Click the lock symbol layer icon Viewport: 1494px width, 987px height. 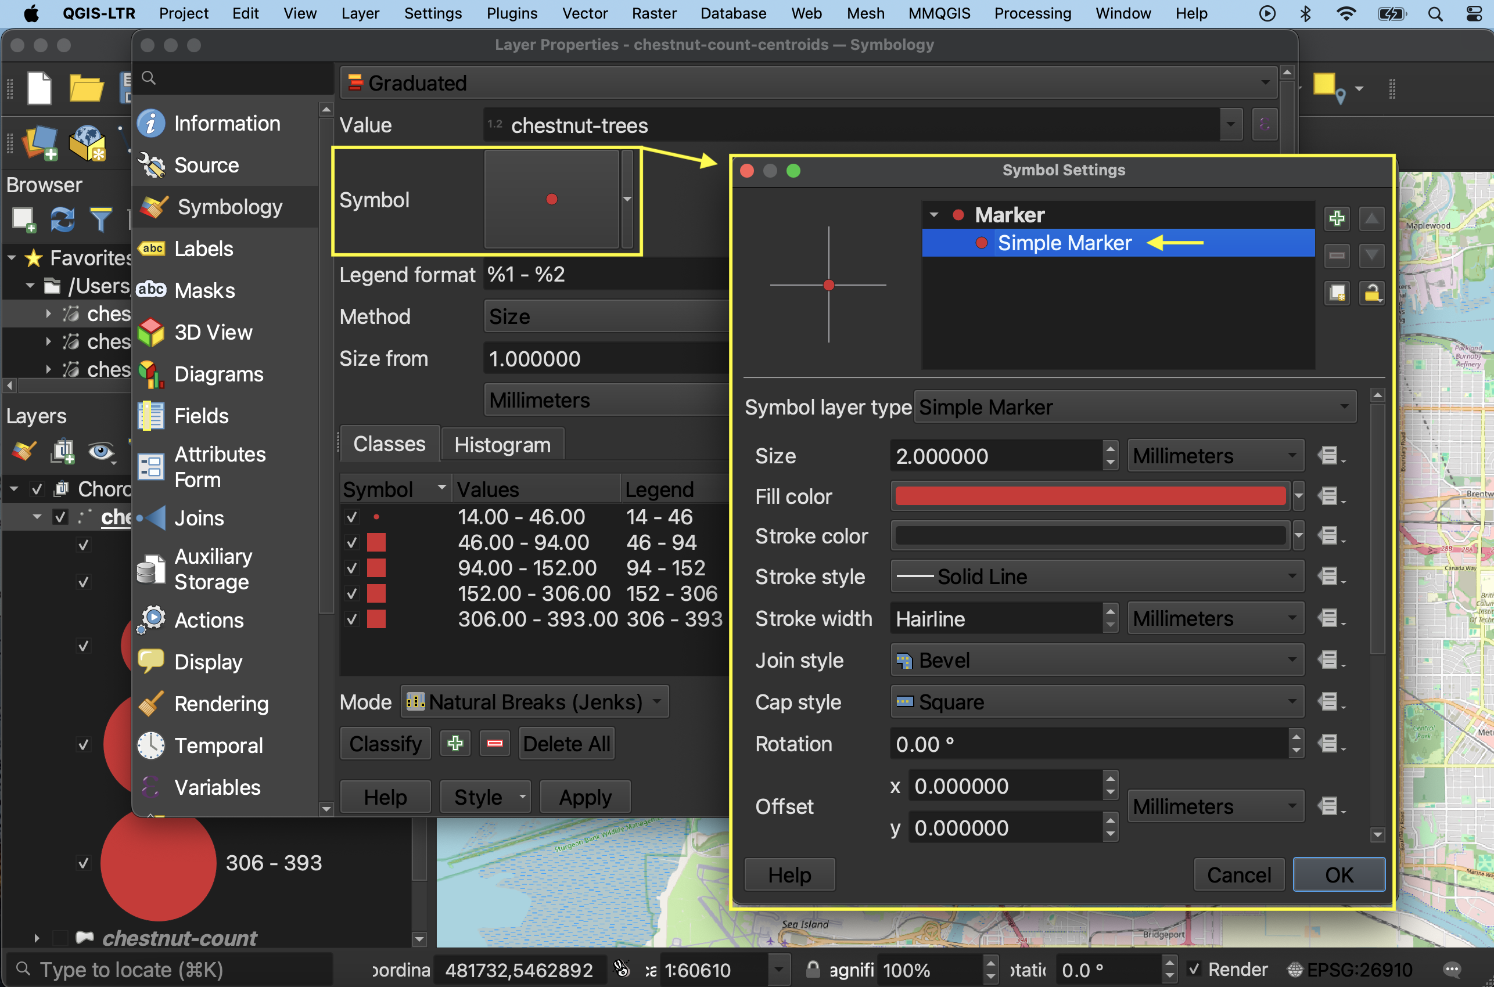click(1371, 293)
